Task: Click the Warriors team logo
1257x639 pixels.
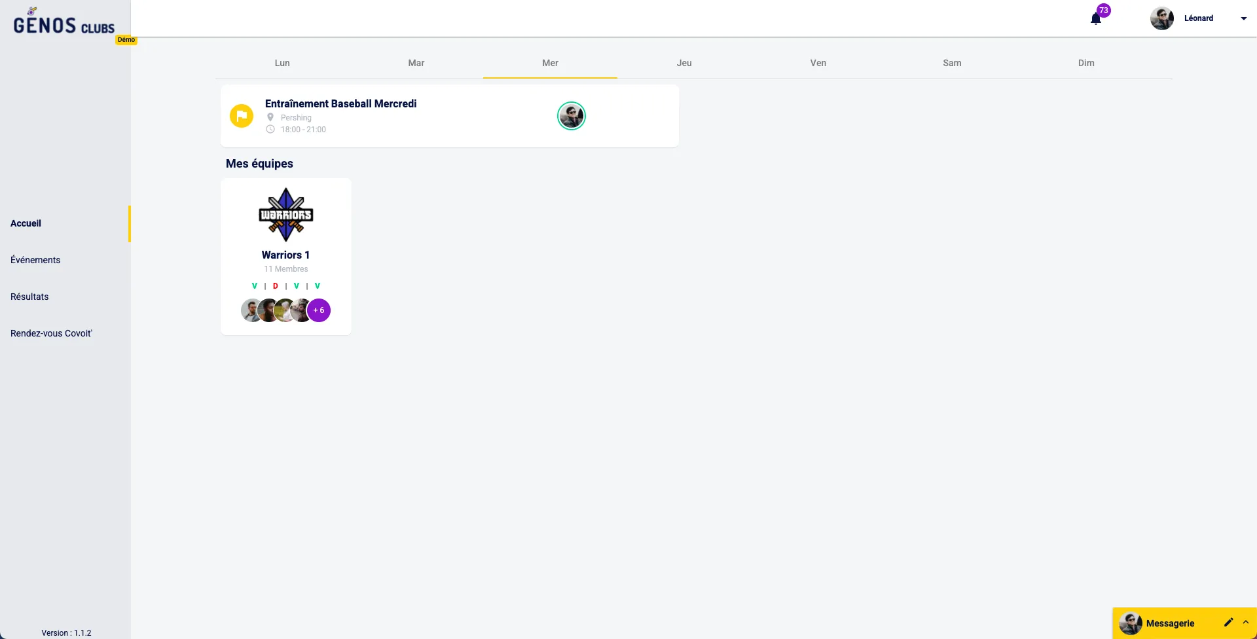Action: click(286, 215)
